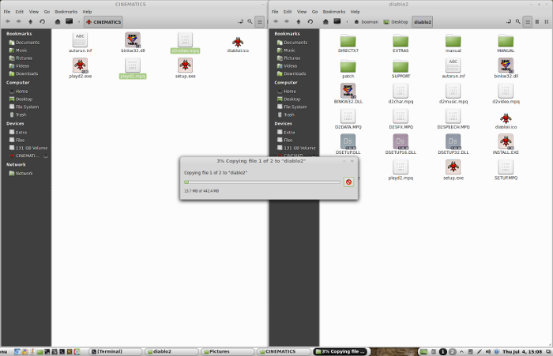Select the SUPPORT folder

[401, 69]
